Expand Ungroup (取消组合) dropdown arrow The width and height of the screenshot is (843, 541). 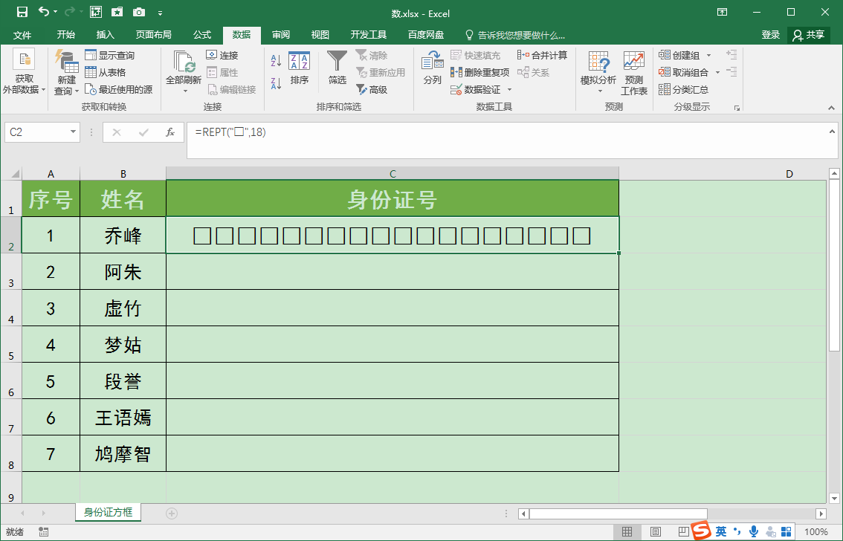coord(717,73)
